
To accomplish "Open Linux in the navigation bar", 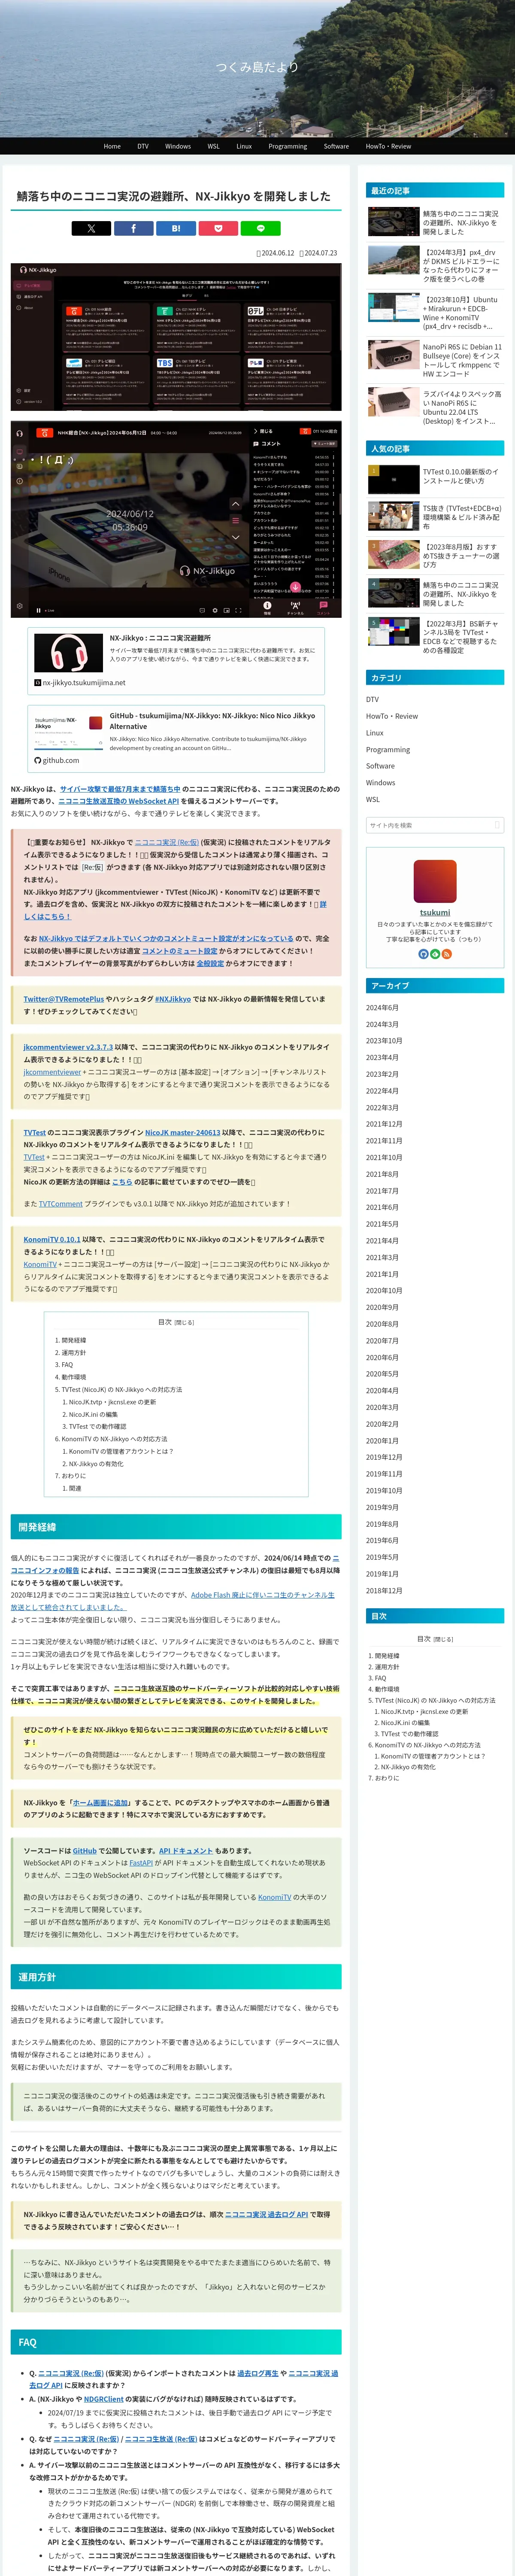I will point(244,146).
